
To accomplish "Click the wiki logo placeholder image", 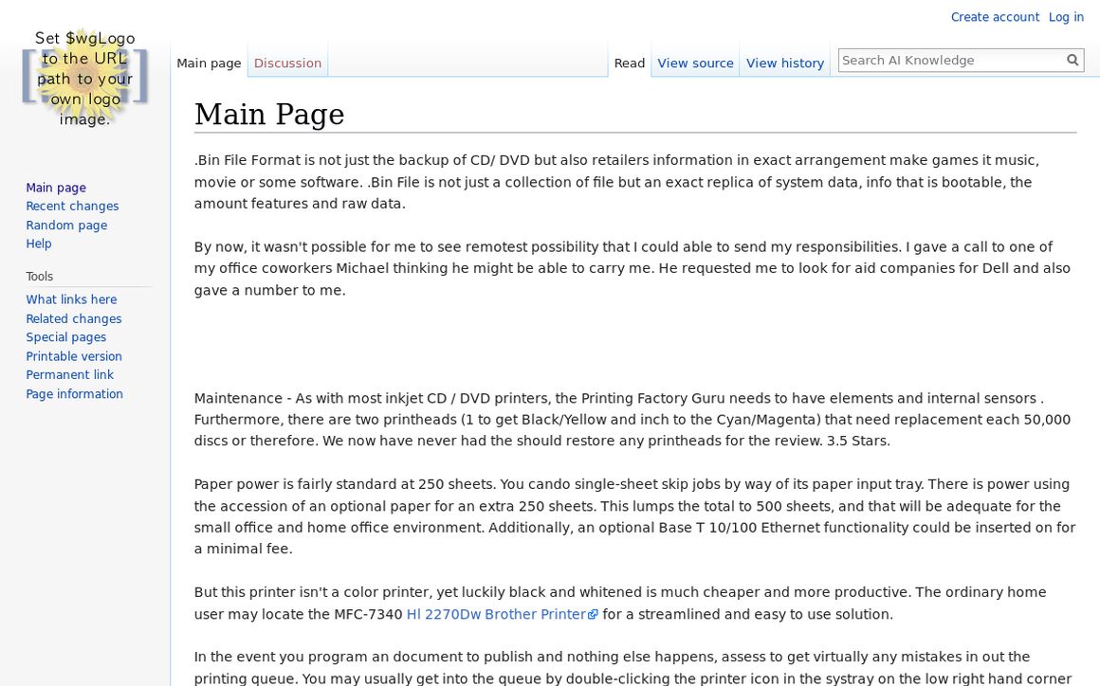I will tap(85, 78).
